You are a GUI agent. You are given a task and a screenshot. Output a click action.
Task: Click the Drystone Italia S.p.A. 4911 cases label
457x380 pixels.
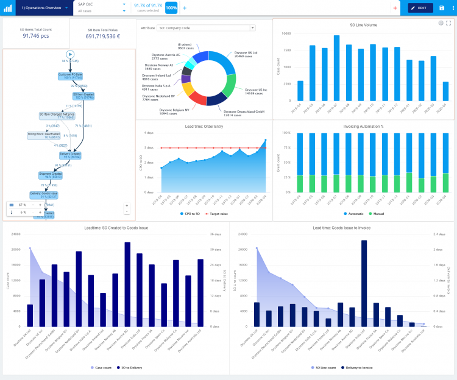tap(156, 88)
